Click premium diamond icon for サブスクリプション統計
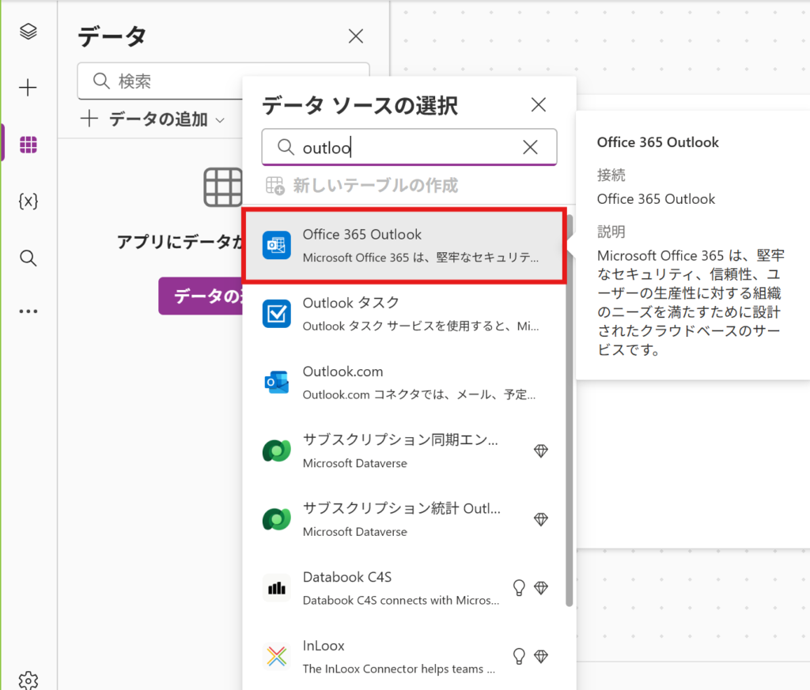 (541, 520)
